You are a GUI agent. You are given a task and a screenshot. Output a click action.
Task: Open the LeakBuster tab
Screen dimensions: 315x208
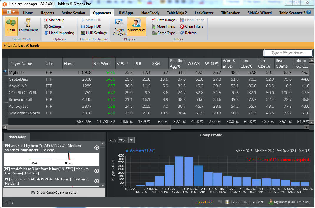point(204,13)
